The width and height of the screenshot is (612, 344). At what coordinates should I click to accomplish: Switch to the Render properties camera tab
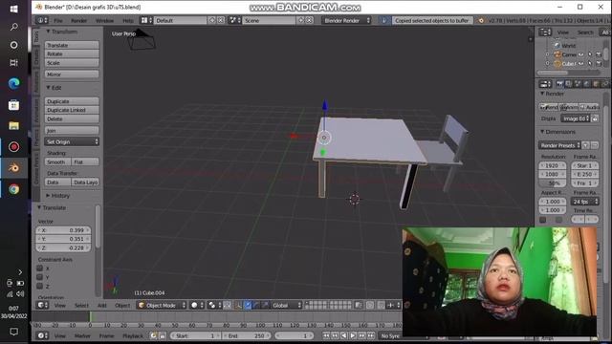tap(559, 84)
